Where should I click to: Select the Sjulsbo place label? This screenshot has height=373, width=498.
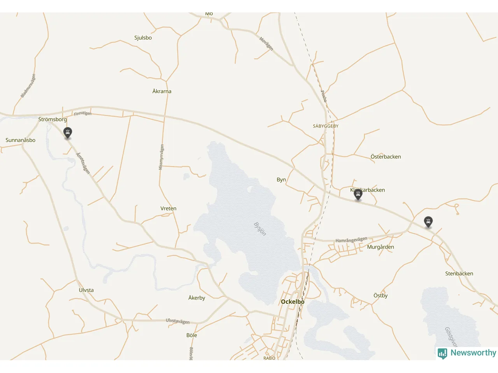(x=143, y=38)
